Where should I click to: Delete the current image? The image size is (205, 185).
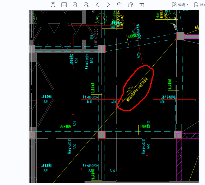[x=142, y=5]
